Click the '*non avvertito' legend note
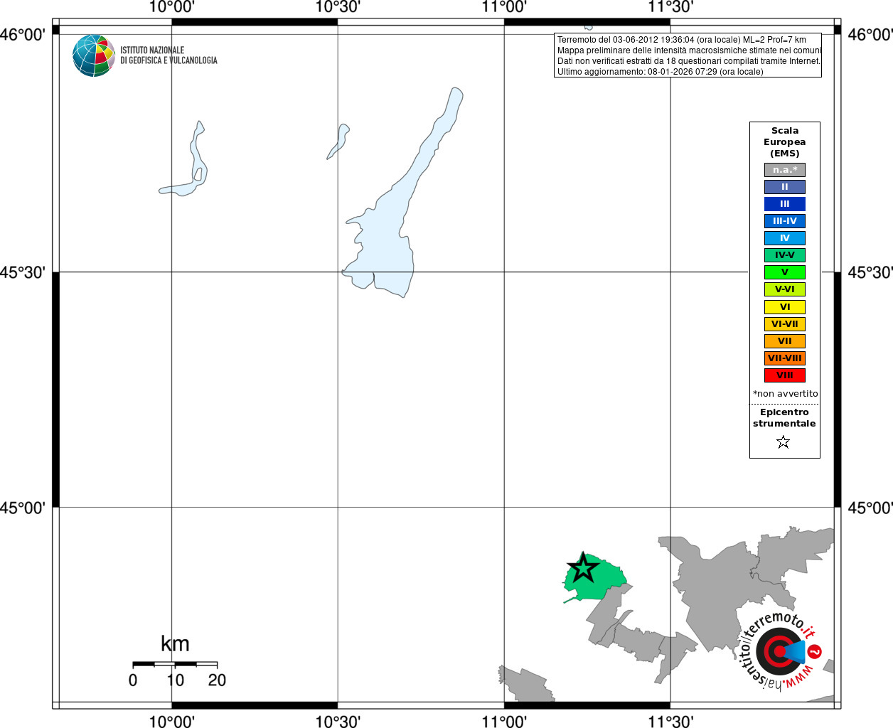The height and width of the screenshot is (728, 893). (x=785, y=394)
